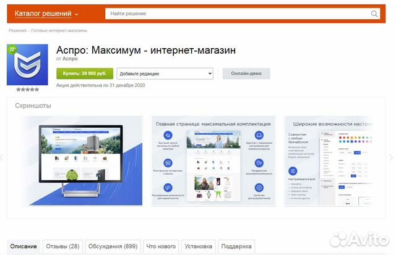Select the Установка tab
This screenshot has height=255, width=396.
point(199,246)
